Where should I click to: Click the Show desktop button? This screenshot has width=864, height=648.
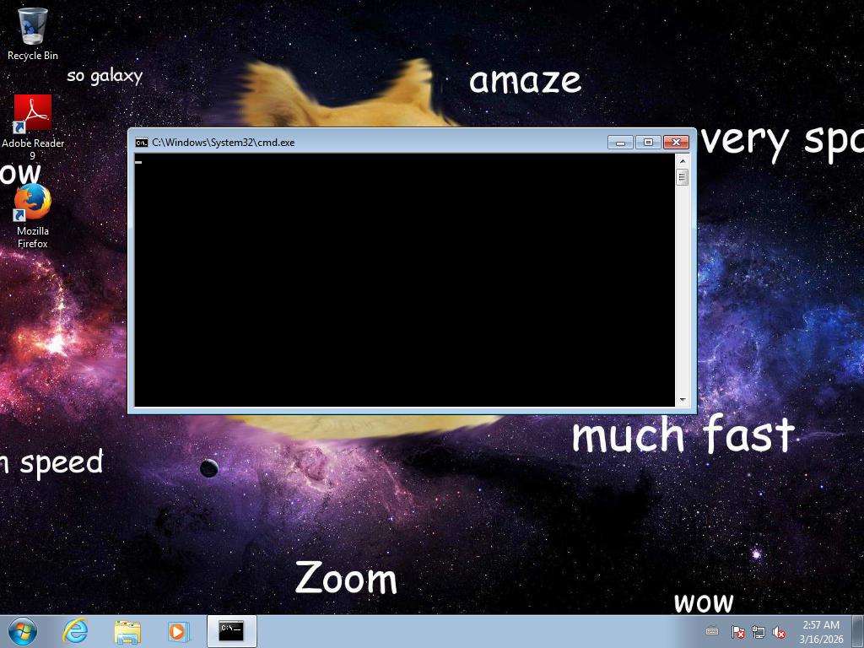tap(858, 631)
